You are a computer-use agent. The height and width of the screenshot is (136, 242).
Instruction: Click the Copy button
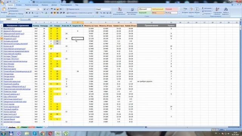pos(13,11)
